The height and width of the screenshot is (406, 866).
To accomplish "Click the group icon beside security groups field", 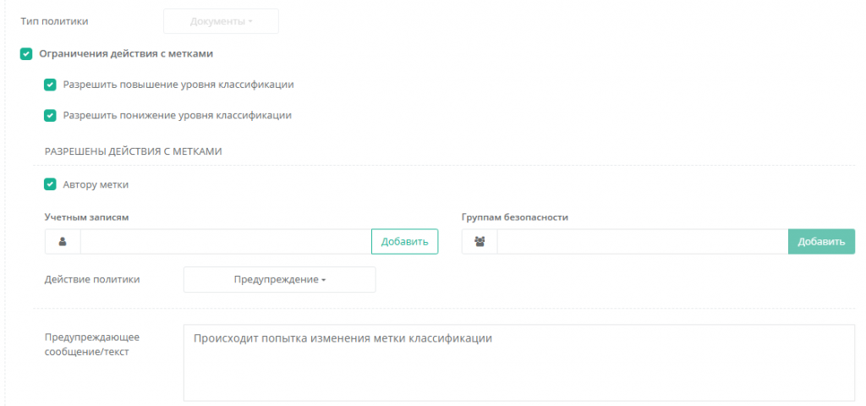I will tap(480, 242).
